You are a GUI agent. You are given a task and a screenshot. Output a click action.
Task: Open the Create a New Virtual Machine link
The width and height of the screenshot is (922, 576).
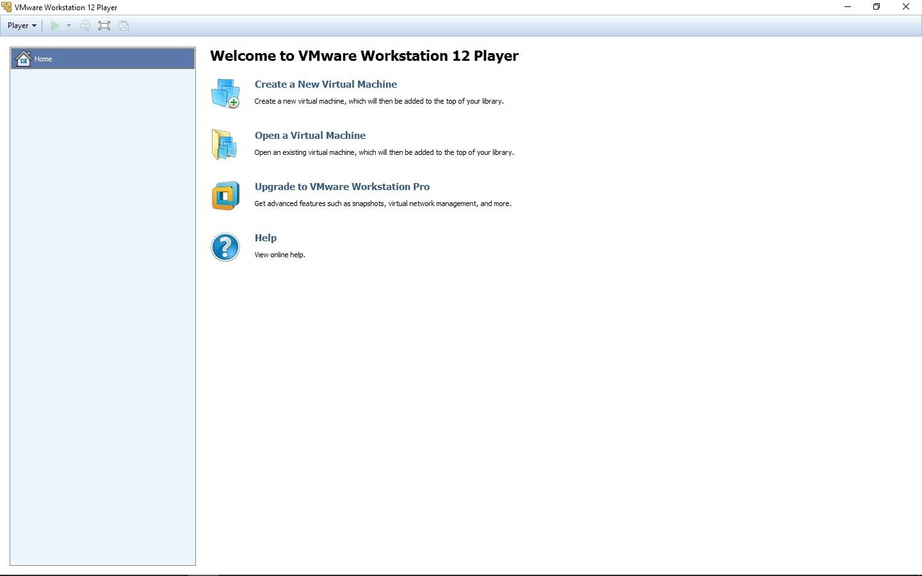click(x=325, y=84)
